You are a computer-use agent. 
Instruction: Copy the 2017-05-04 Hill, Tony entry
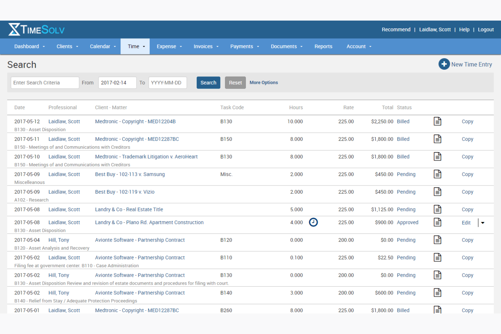coord(467,240)
